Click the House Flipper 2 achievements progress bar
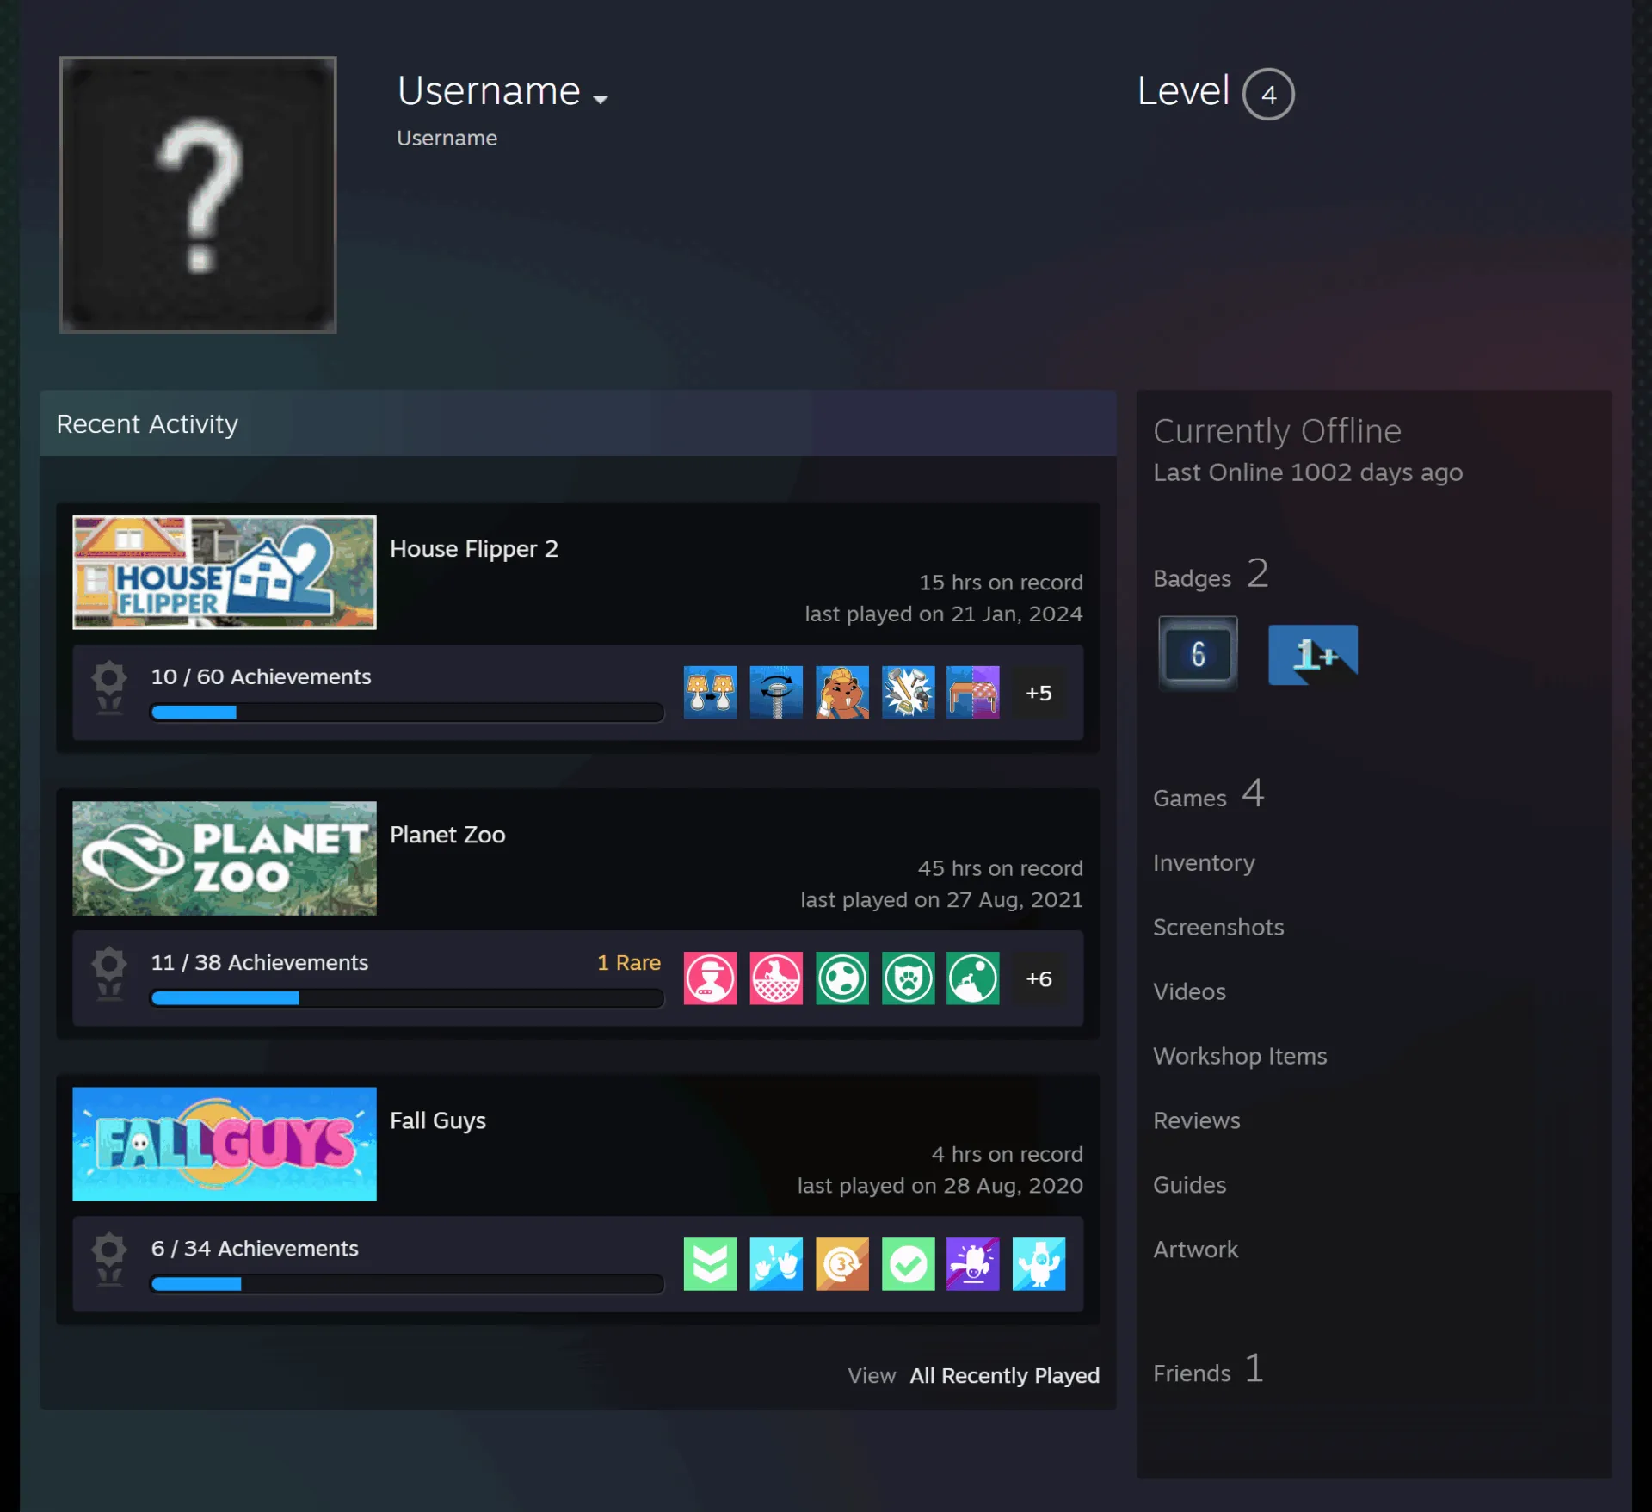 click(x=407, y=712)
